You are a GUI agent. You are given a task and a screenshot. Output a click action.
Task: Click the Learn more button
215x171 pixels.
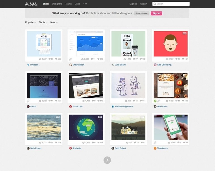click(142, 13)
